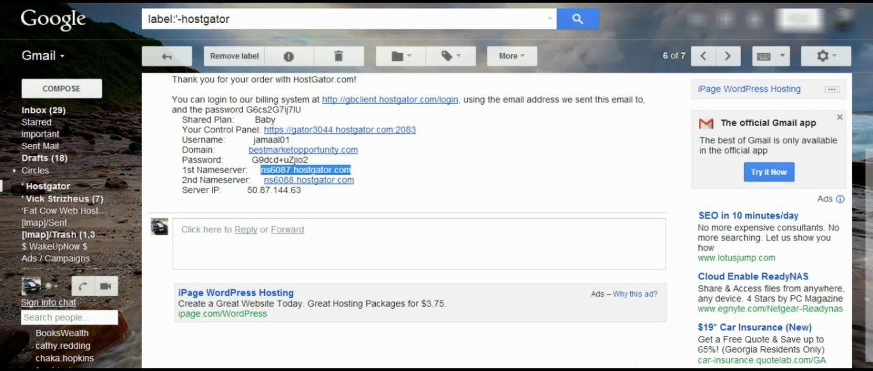The image size is (873, 371).
Task: Open the [Imap]/Trash label
Action: pyautogui.click(x=62, y=234)
